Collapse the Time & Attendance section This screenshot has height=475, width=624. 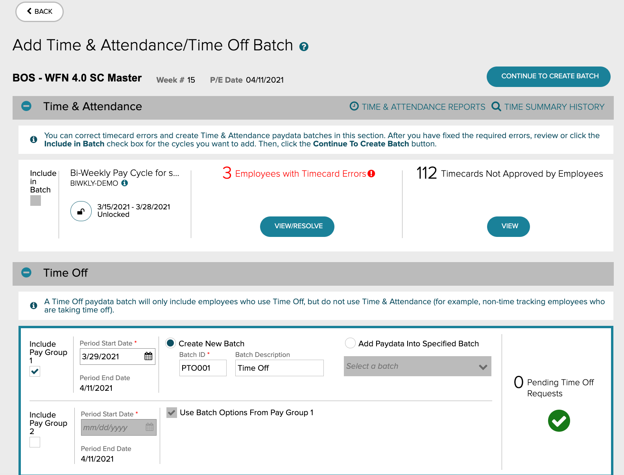click(26, 106)
